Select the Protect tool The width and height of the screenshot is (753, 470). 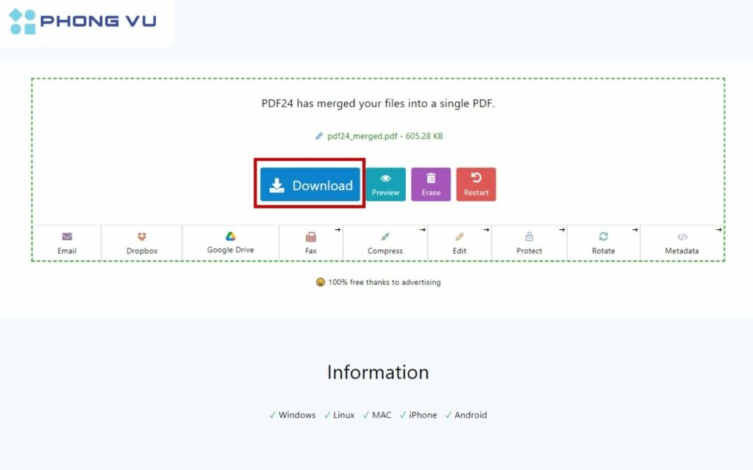coord(529,243)
